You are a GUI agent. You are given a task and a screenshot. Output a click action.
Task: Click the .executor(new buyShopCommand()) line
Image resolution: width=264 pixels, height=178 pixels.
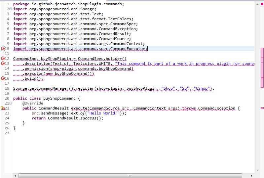(x=58, y=73)
